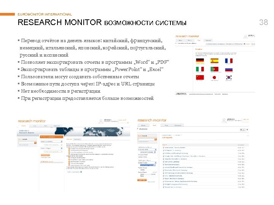This screenshot has width=274, height=205.
Task: Open user avatar icon in translation screenshot
Action: pyautogui.click(x=245, y=36)
